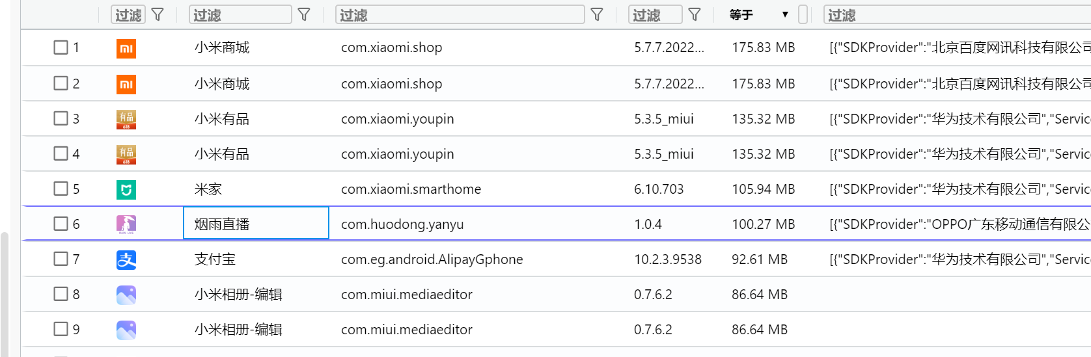This screenshot has width=1091, height=357.
Task: Click the Xiaomi Youpin icon in row 3
Action: pos(126,119)
